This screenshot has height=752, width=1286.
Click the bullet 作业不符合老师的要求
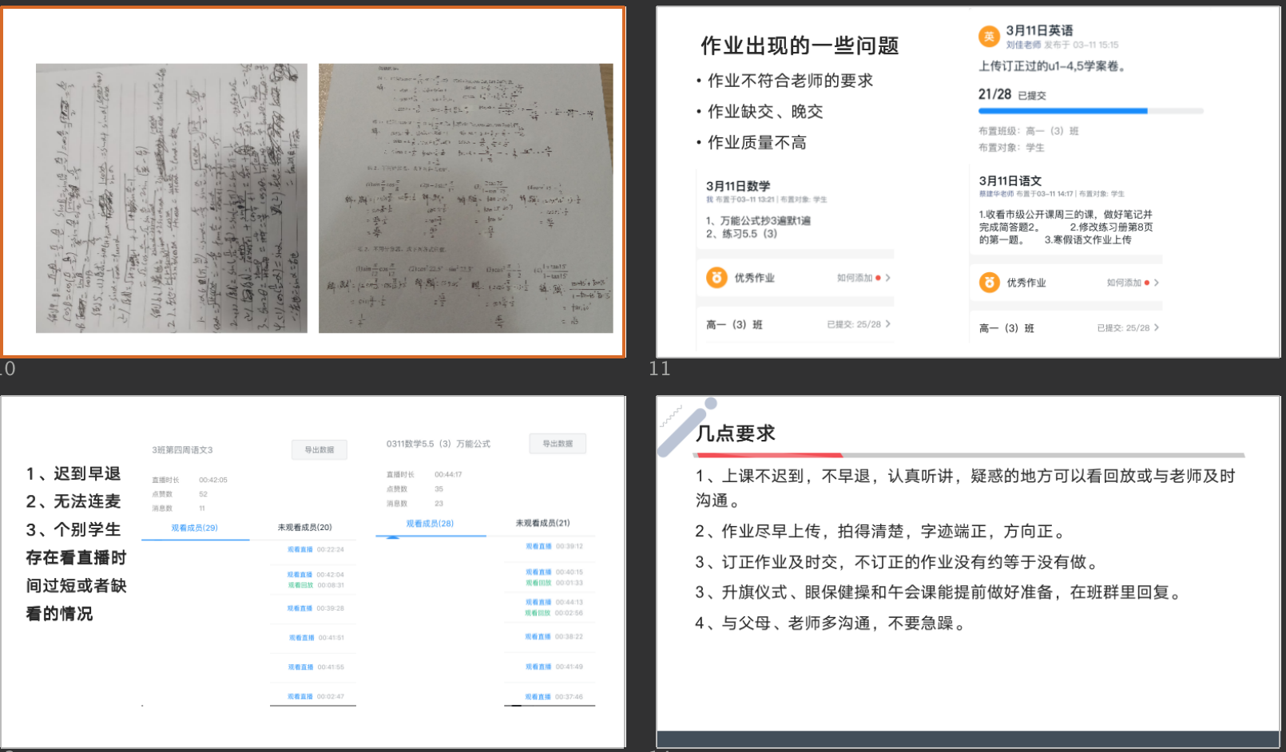point(790,81)
